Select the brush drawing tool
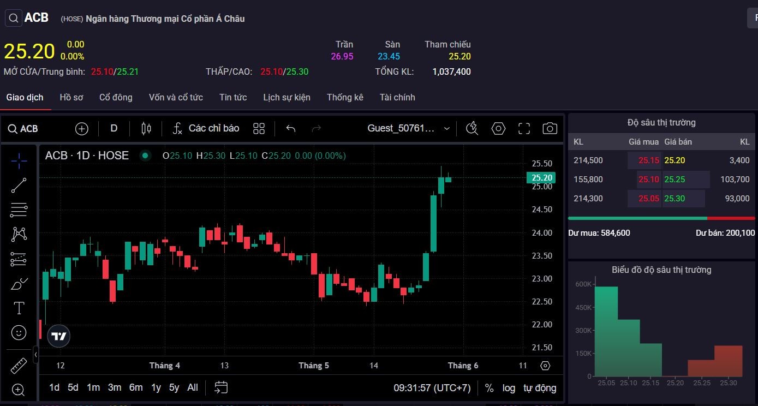The height and width of the screenshot is (406, 758). [x=19, y=284]
